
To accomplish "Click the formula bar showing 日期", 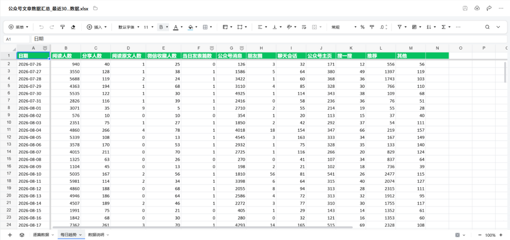I will 269,39.
